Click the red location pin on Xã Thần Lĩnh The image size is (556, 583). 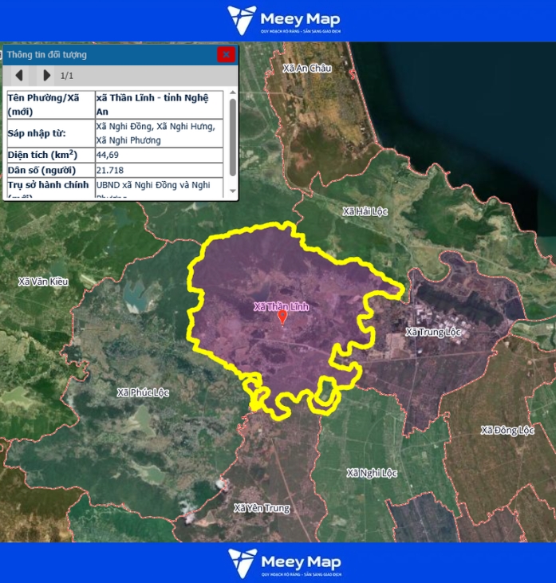[x=282, y=317]
